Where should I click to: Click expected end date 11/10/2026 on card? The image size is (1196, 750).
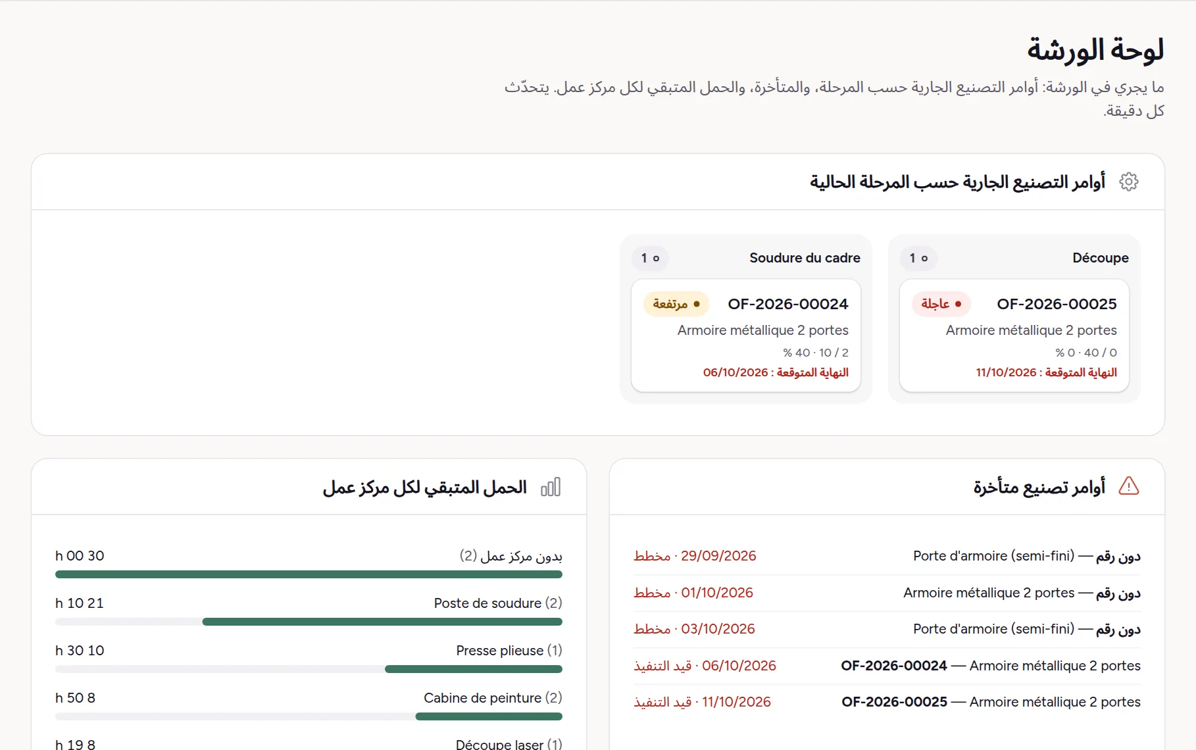1046,372
